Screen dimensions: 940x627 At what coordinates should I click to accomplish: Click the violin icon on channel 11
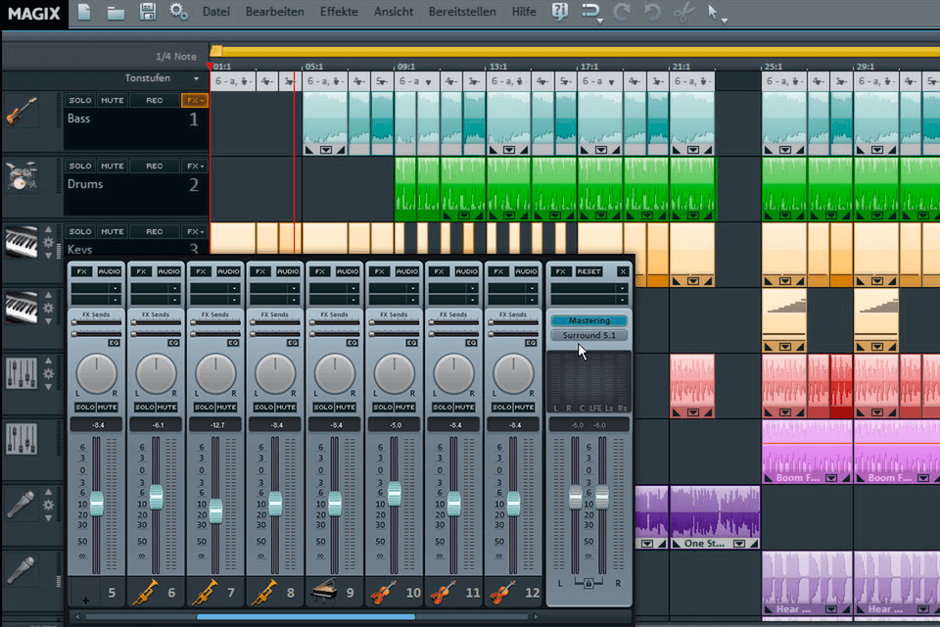click(x=443, y=592)
